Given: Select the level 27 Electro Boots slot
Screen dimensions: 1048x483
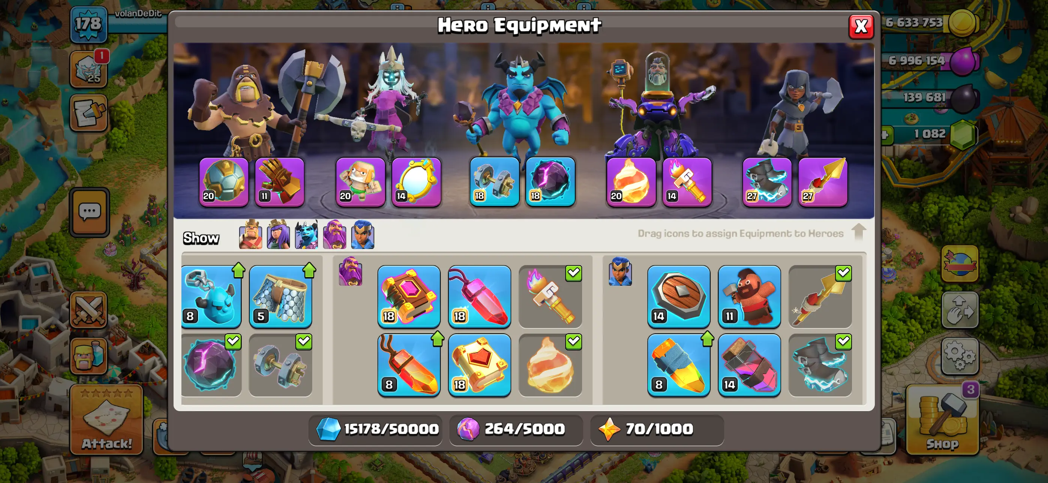Looking at the screenshot, I should coord(767,182).
